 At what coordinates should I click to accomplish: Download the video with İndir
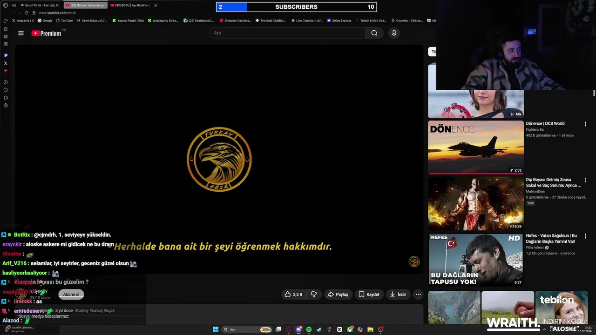tap(398, 295)
